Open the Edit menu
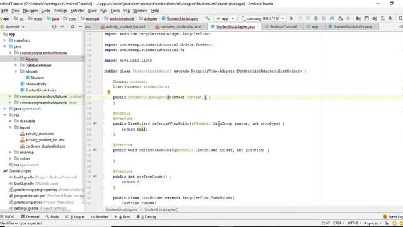This screenshot has width=403, height=227. point(4,11)
